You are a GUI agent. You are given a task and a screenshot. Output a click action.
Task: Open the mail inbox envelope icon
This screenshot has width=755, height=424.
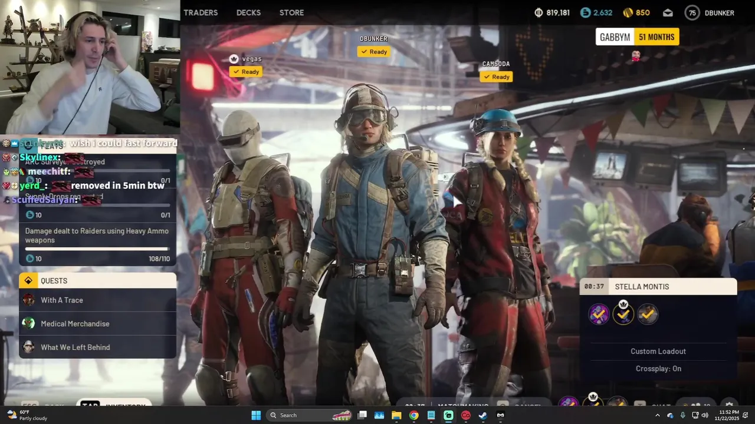pyautogui.click(x=668, y=12)
